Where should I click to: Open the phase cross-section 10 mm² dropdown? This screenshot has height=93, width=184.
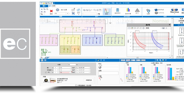pyautogui.click(x=66, y=68)
